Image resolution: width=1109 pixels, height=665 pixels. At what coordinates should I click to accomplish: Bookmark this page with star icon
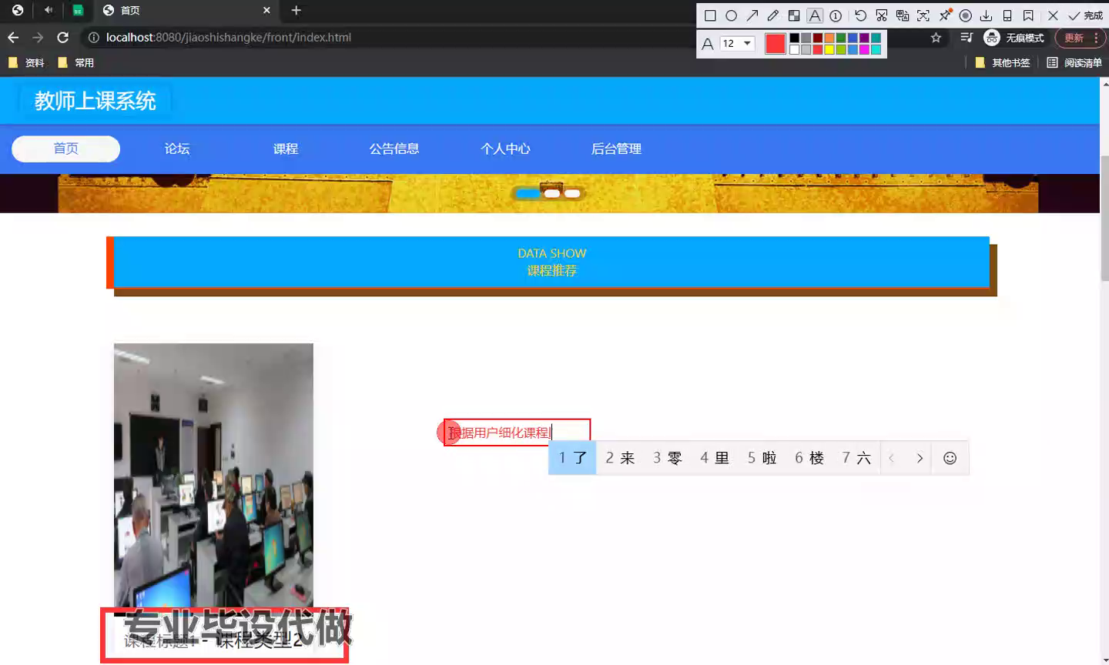936,37
